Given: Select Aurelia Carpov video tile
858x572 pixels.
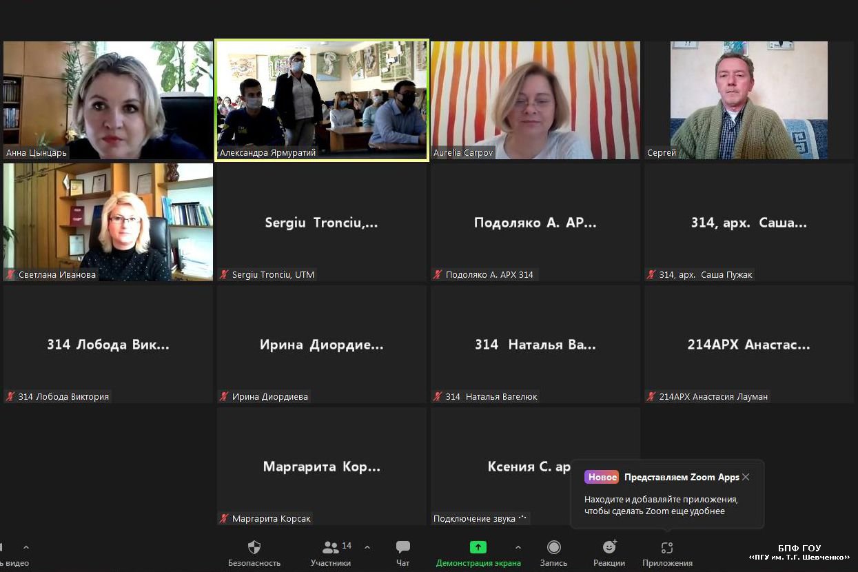Looking at the screenshot, I should (x=535, y=101).
